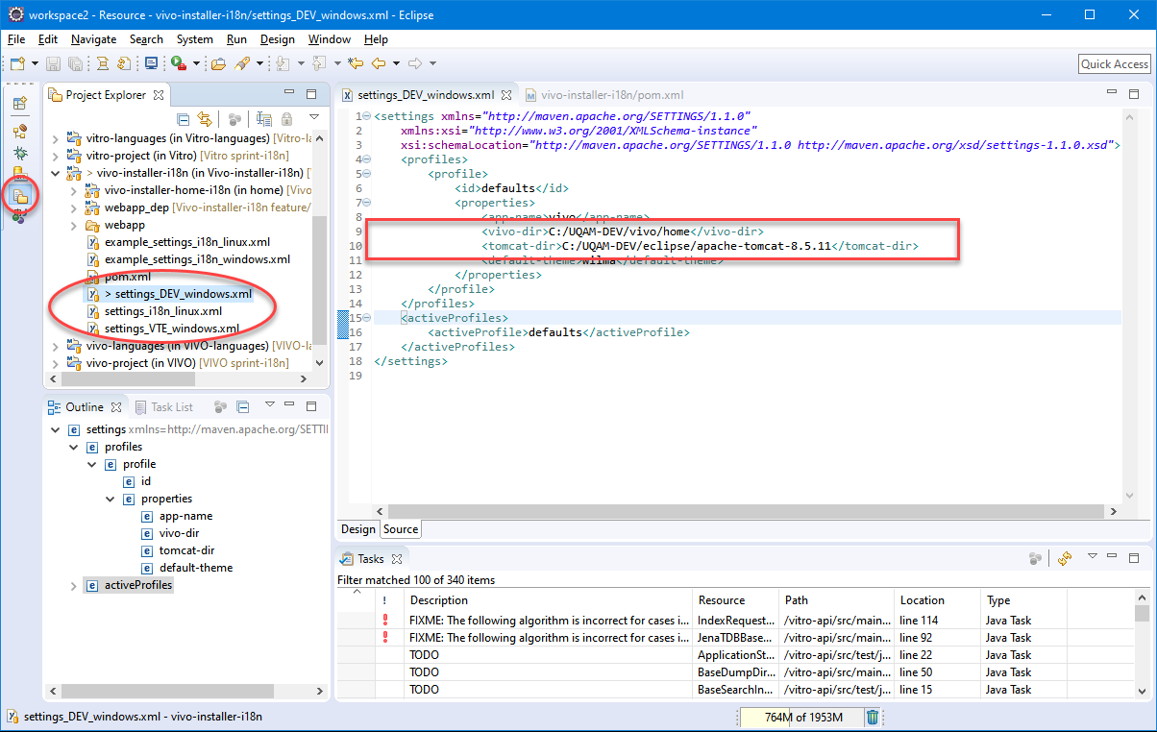The width and height of the screenshot is (1157, 732).
Task: Click Collapse All in Project Explorer
Action: click(184, 119)
